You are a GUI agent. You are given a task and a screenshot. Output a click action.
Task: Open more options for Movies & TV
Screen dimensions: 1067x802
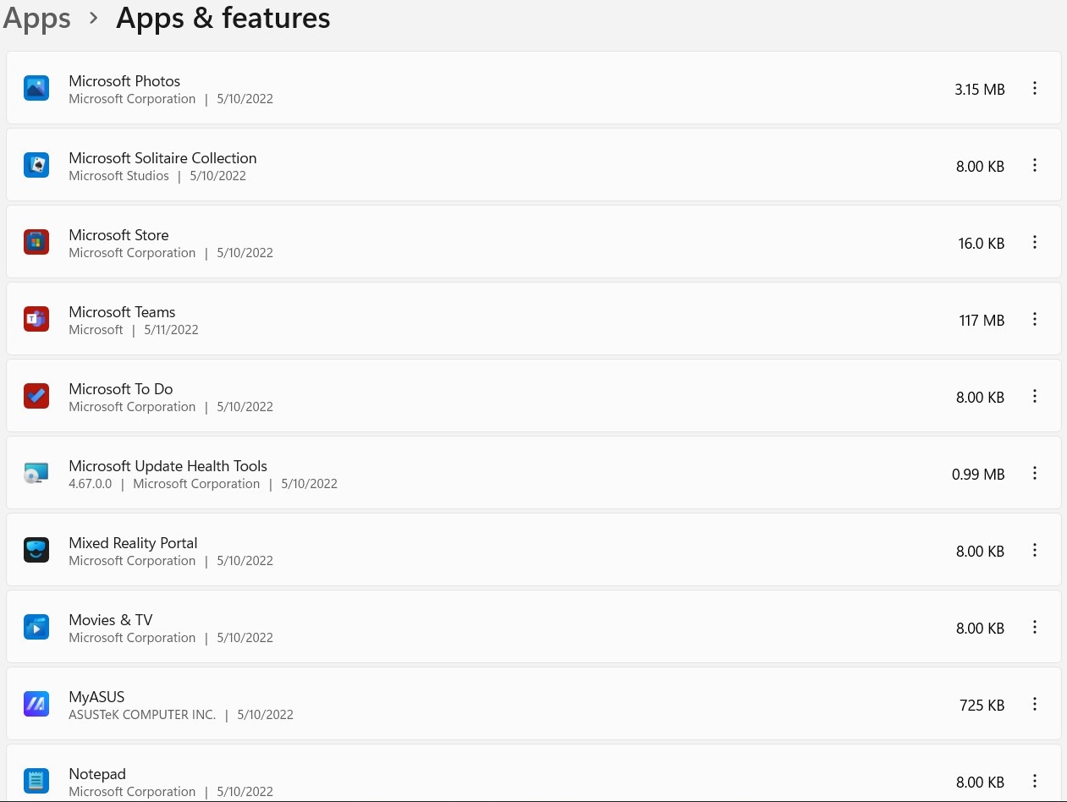click(x=1034, y=627)
